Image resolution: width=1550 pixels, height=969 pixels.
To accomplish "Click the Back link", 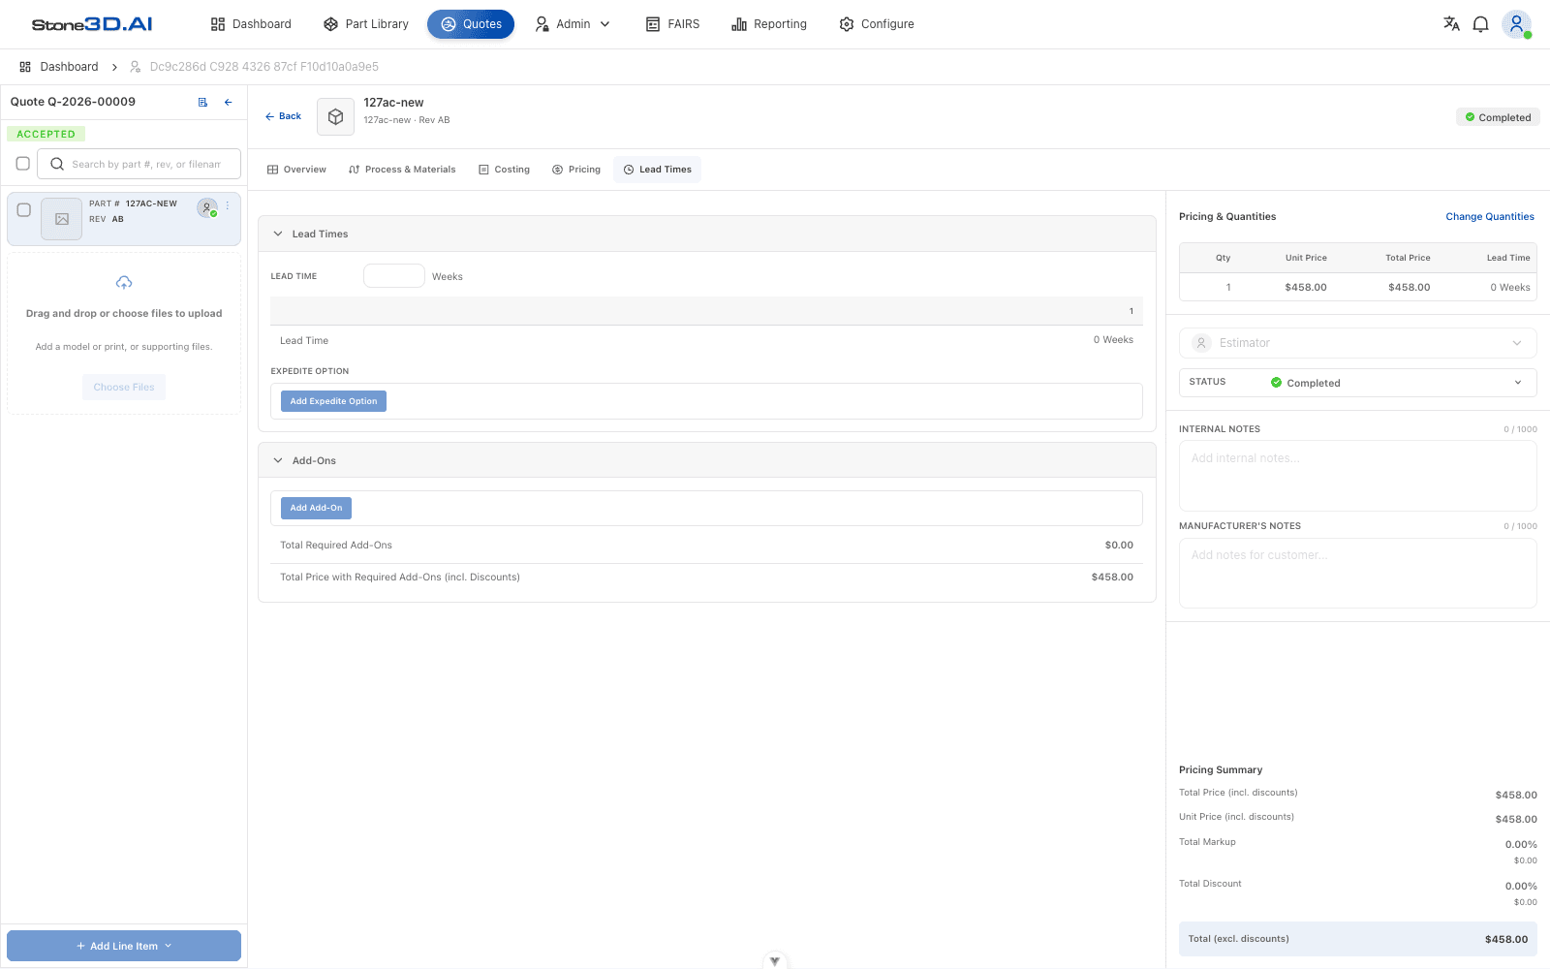I will [283, 116].
